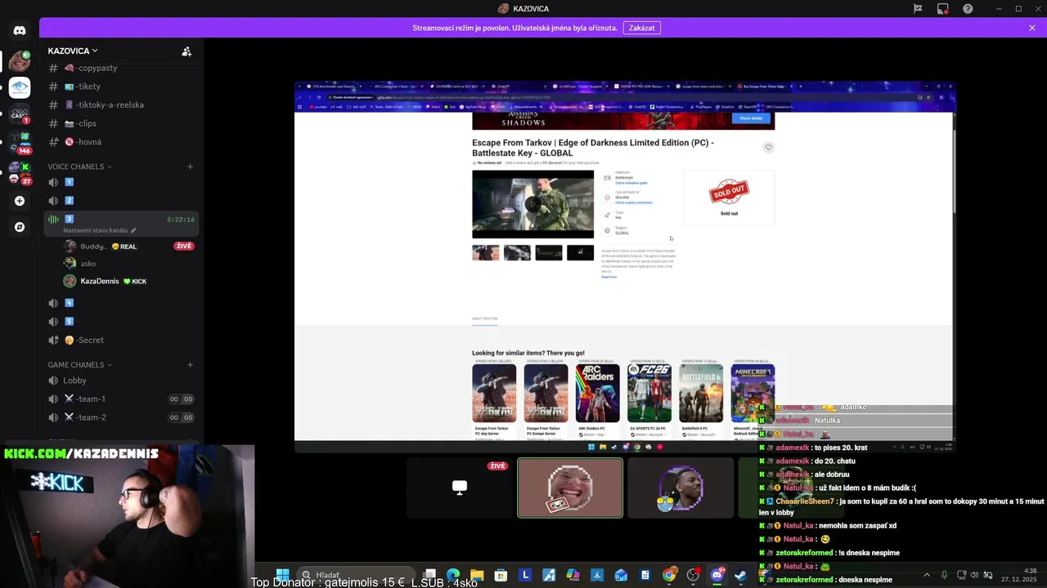Open Check activation guide link
Image resolution: width=1047 pixels, height=588 pixels.
(x=631, y=183)
